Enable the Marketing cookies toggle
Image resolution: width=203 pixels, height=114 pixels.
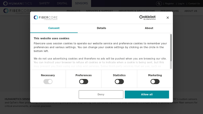155,82
